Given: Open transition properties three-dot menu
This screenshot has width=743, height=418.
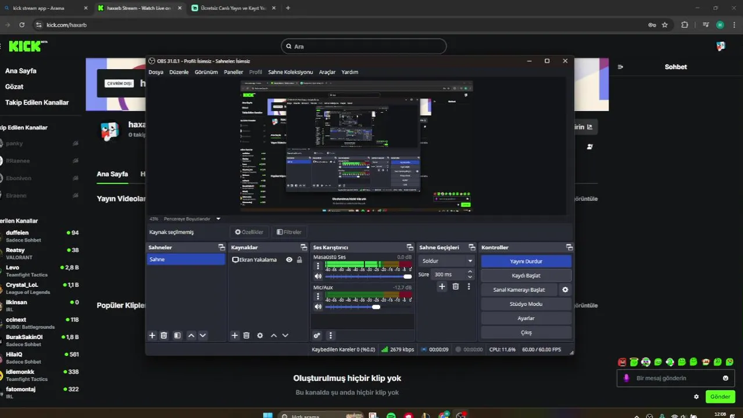Looking at the screenshot, I should [x=469, y=287].
